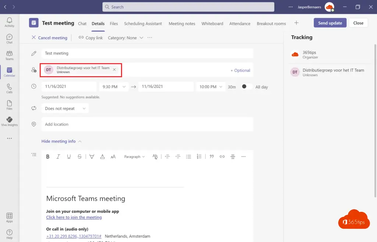This screenshot has height=242, width=377.
Task: Open Files in the left sidebar
Action: click(x=9, y=105)
